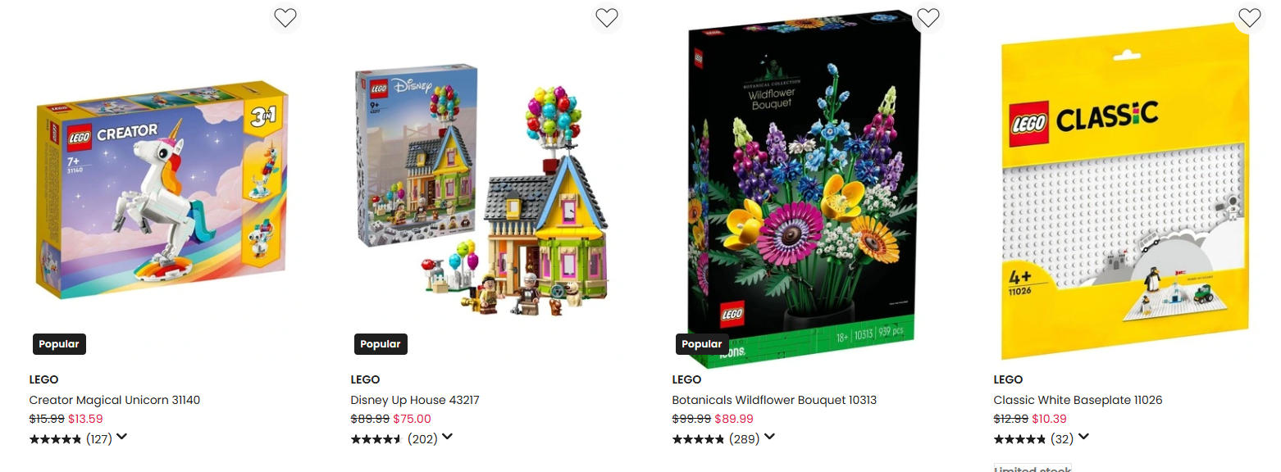
Task: Expand rating breakdown chevron for Up House
Action: (447, 437)
